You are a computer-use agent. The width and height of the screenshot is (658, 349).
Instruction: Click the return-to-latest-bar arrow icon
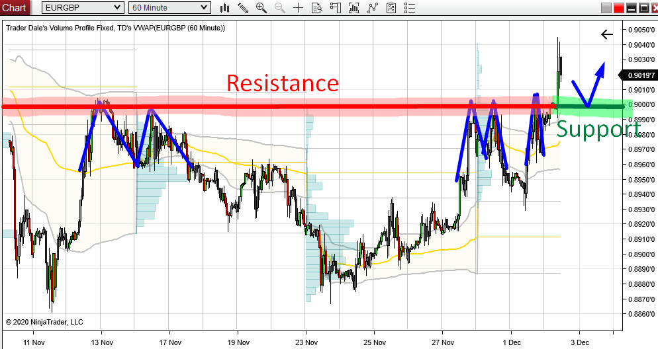(x=607, y=34)
